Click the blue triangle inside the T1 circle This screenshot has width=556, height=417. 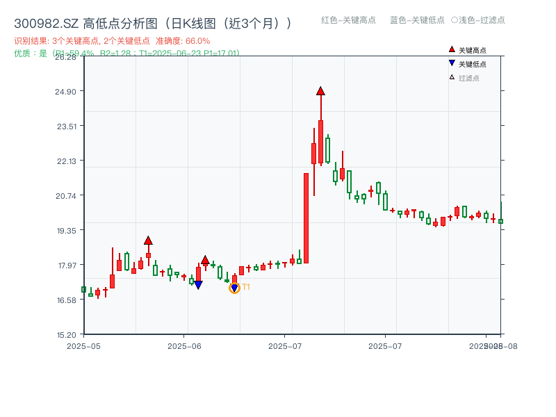click(234, 286)
